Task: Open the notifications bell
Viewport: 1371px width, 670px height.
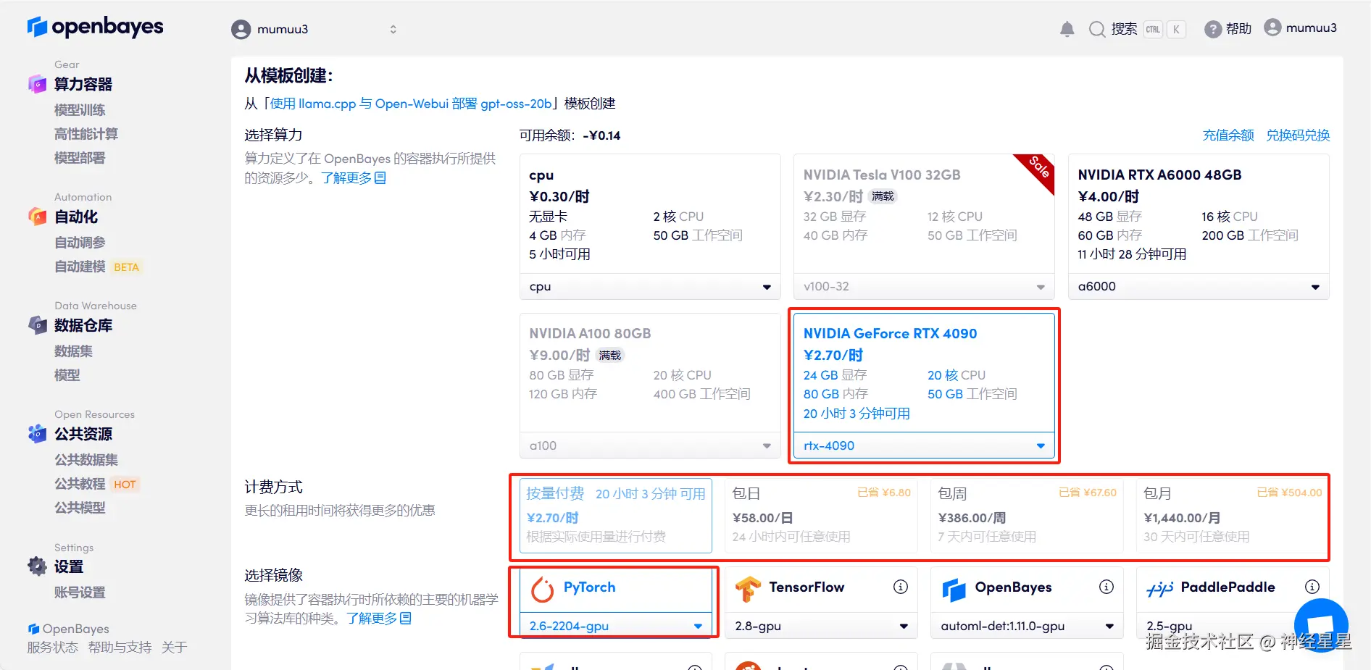Action: coord(1067,29)
